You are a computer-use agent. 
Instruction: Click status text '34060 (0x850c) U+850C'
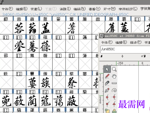click(25, 14)
